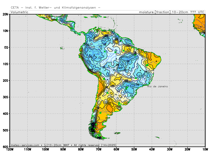
Task: Click the EQ latitude axis label
Action: click(x=6, y=47)
